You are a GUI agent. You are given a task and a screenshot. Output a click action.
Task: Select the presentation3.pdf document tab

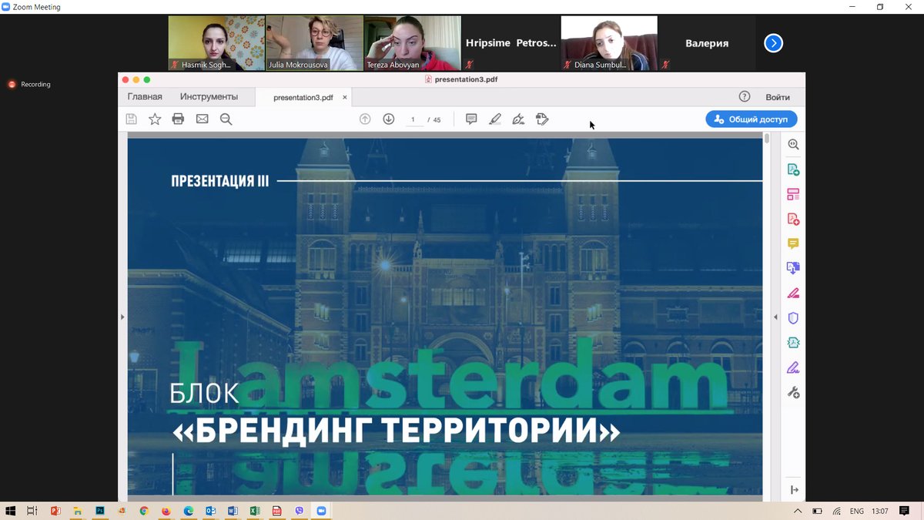pyautogui.click(x=303, y=98)
